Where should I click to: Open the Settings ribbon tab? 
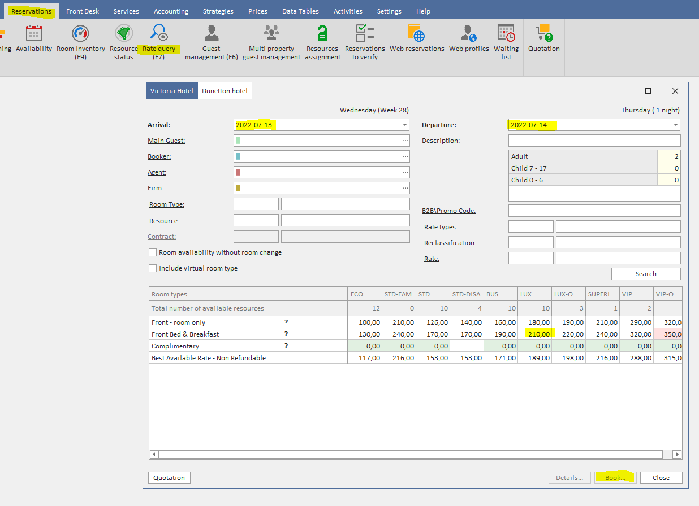click(389, 11)
